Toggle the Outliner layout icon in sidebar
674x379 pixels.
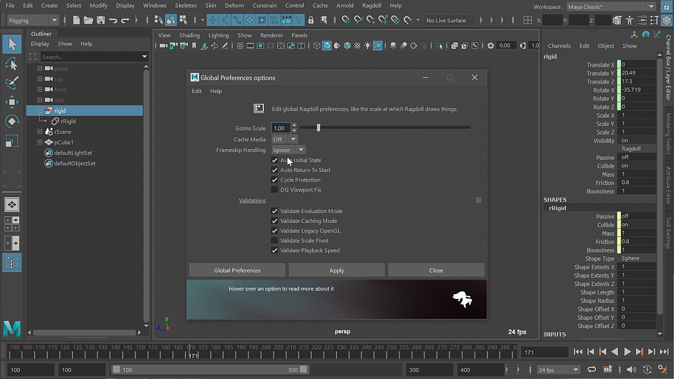click(x=12, y=263)
